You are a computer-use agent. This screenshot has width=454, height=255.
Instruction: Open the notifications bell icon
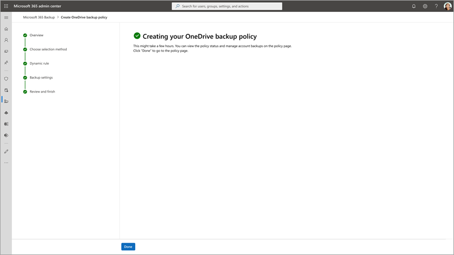coord(414,6)
